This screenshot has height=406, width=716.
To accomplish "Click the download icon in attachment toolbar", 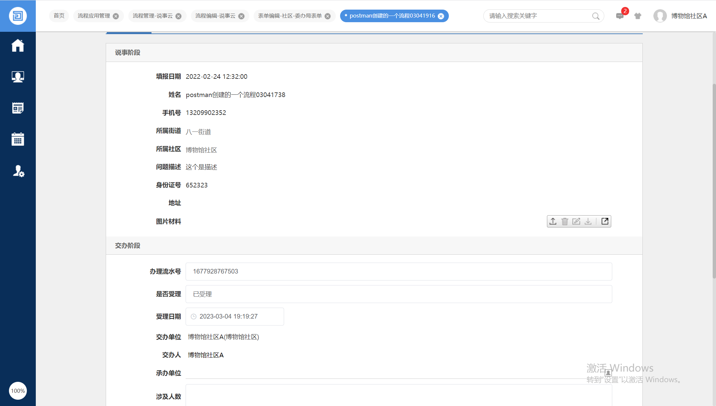I will pyautogui.click(x=588, y=221).
